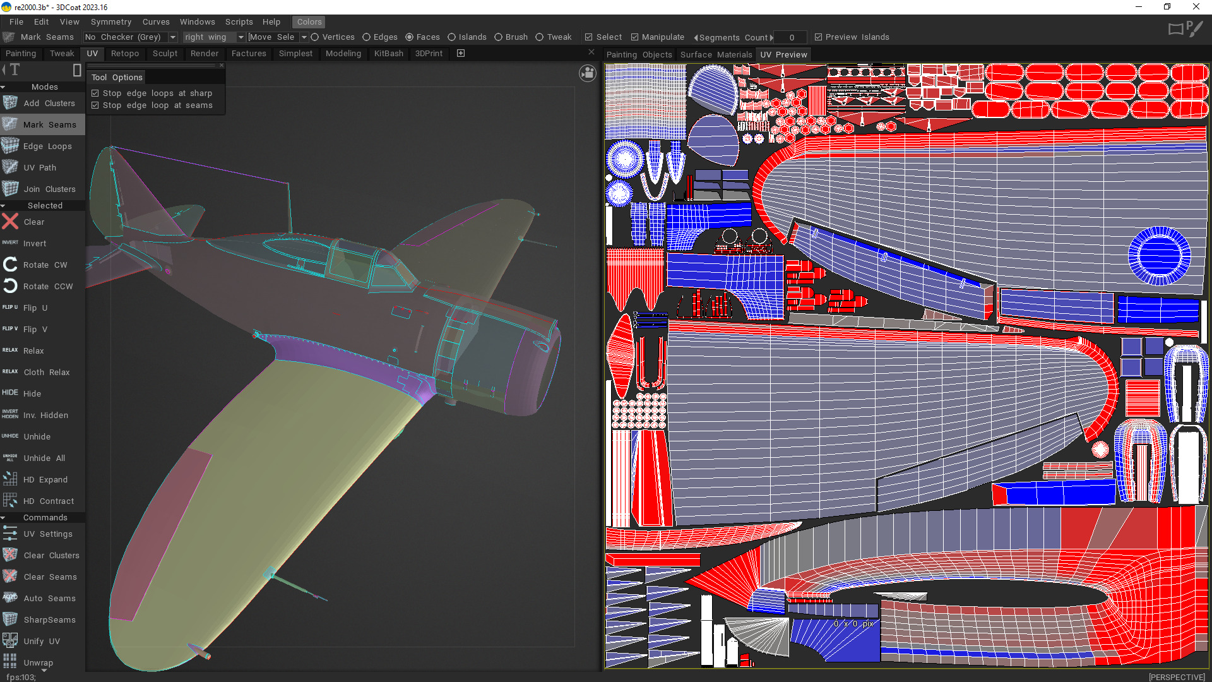Open the Symmetry menu
Image resolution: width=1212 pixels, height=682 pixels.
111,21
